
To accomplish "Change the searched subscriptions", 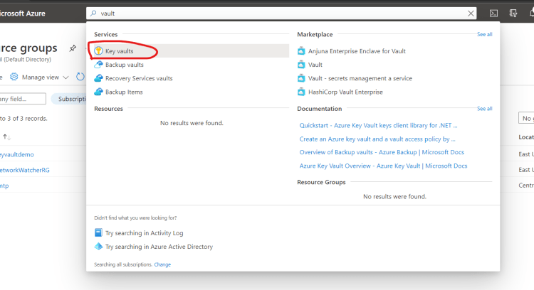I will 162,264.
